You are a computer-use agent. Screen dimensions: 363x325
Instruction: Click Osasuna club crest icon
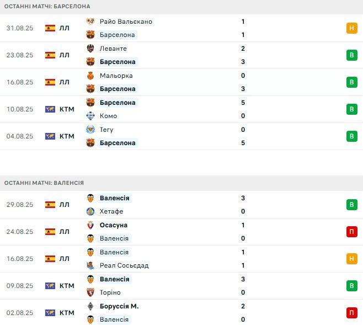tap(91, 225)
